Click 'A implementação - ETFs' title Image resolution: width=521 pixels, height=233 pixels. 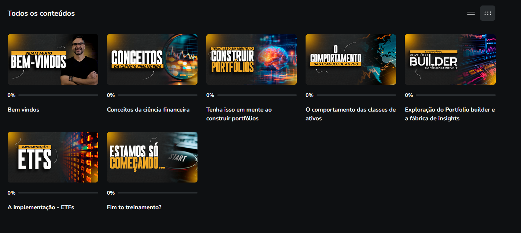[x=41, y=207]
